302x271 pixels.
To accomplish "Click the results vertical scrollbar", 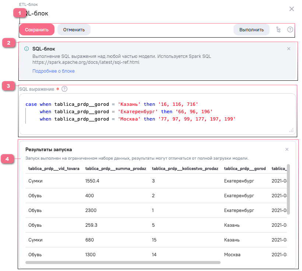I will click(x=288, y=189).
